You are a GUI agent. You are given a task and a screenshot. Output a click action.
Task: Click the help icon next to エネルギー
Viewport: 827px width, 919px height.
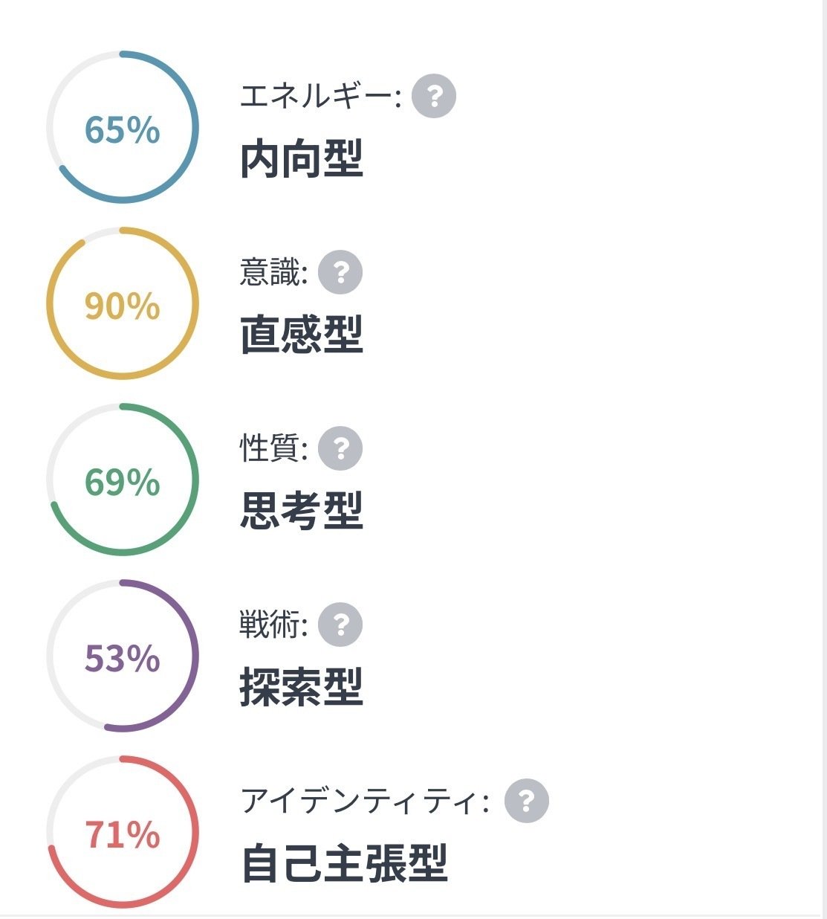click(434, 96)
